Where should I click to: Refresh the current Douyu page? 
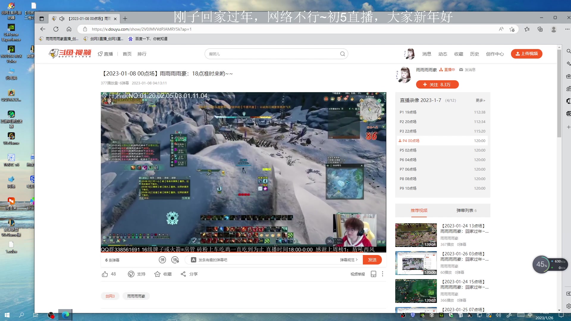tap(56, 29)
